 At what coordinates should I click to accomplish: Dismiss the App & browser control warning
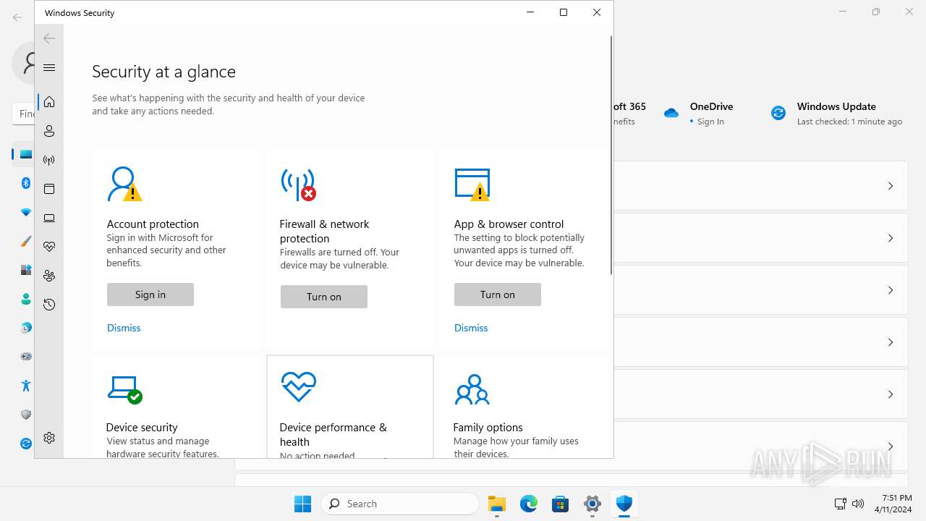coord(471,328)
